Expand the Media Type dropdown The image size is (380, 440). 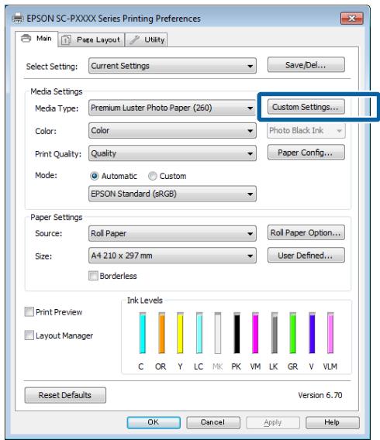coord(172,108)
